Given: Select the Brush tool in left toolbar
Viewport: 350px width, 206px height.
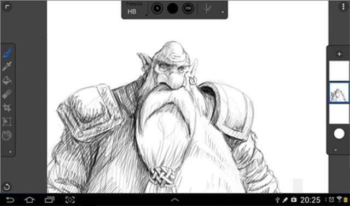Looking at the screenshot, I should click(7, 53).
